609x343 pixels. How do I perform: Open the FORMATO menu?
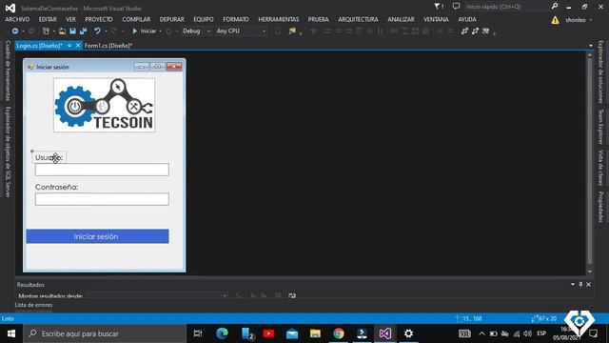[236, 19]
